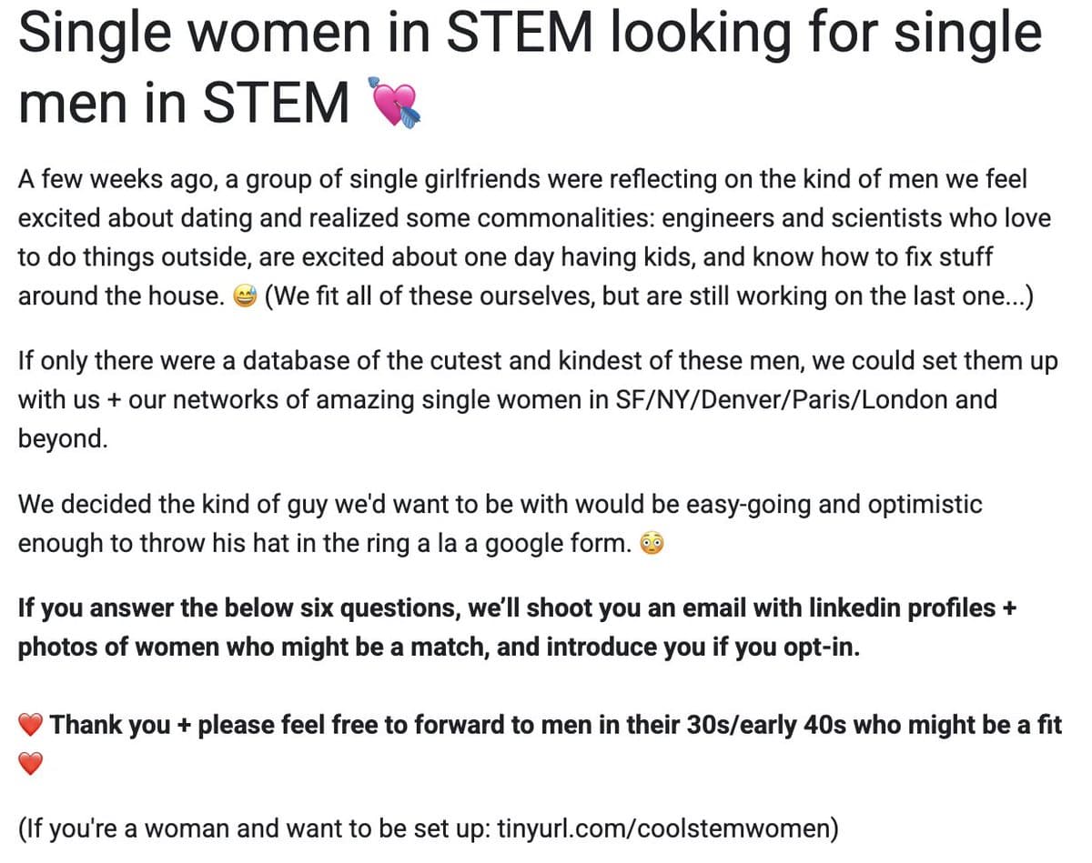
Task: Click the word 'STEM' beside the heart emoji
Action: [x=276, y=103]
